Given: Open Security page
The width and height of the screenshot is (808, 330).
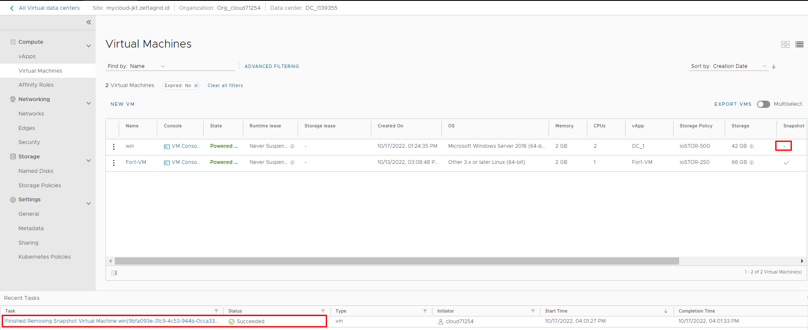Looking at the screenshot, I should tap(29, 142).
